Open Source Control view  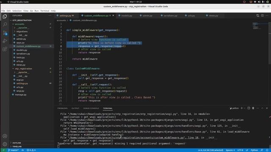pos(5,33)
